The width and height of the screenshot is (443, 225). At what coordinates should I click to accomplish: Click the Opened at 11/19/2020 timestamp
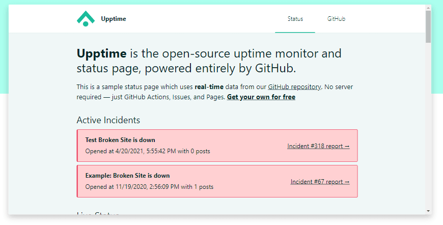(149, 187)
